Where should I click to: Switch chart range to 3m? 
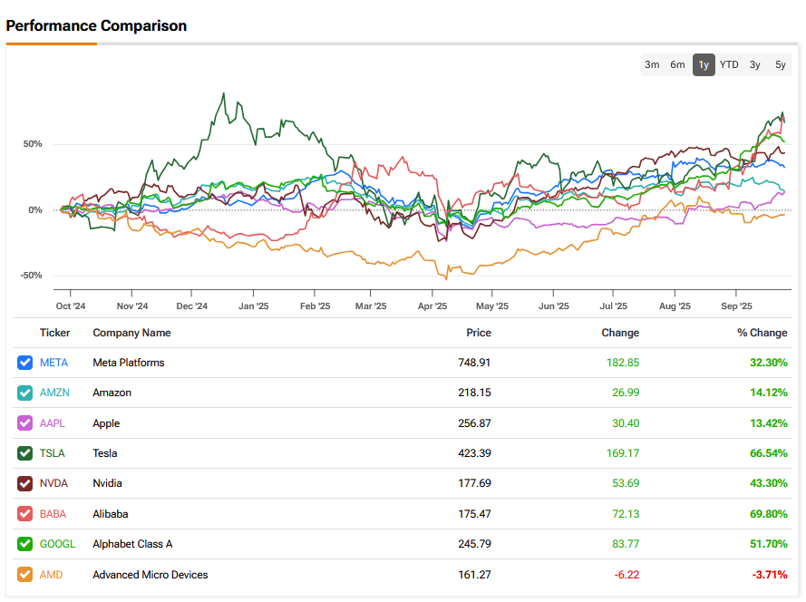pos(652,64)
